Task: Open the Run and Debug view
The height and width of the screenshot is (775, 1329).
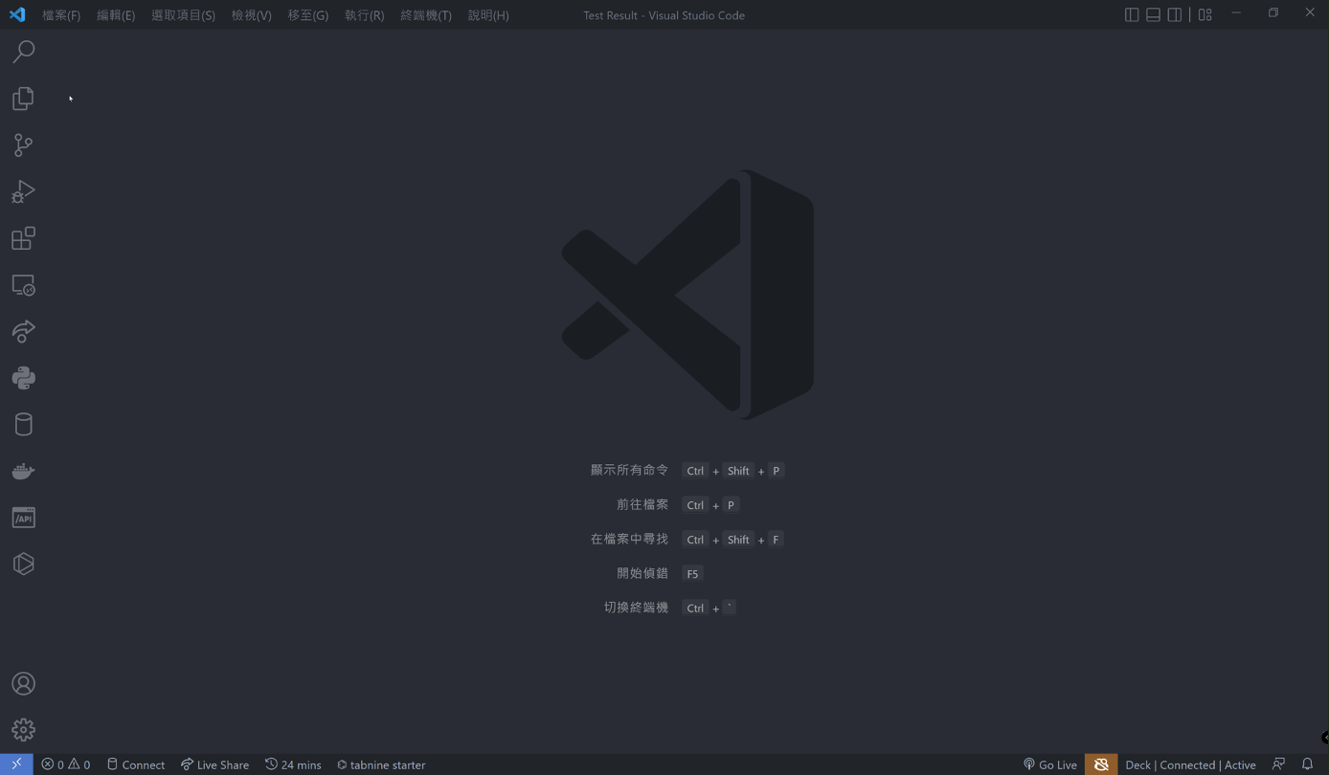Action: (x=23, y=191)
